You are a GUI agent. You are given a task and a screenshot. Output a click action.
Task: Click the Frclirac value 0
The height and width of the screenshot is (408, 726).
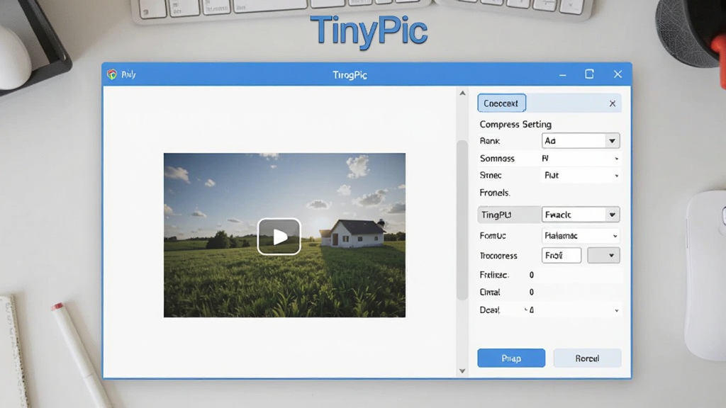coord(532,275)
